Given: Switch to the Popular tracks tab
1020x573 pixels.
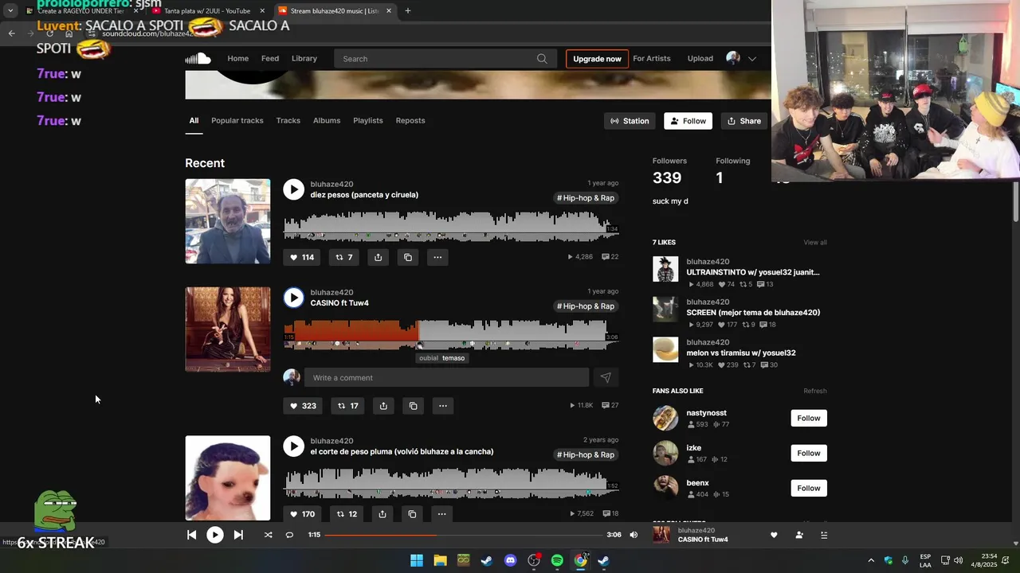Looking at the screenshot, I should (x=237, y=121).
